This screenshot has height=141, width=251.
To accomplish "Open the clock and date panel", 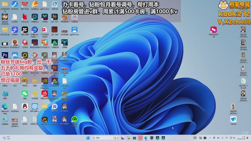I will coord(241,138).
